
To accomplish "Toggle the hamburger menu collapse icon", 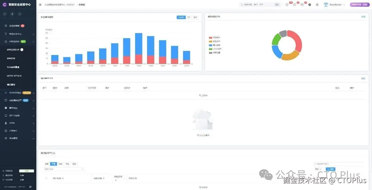I will (x=40, y=5).
